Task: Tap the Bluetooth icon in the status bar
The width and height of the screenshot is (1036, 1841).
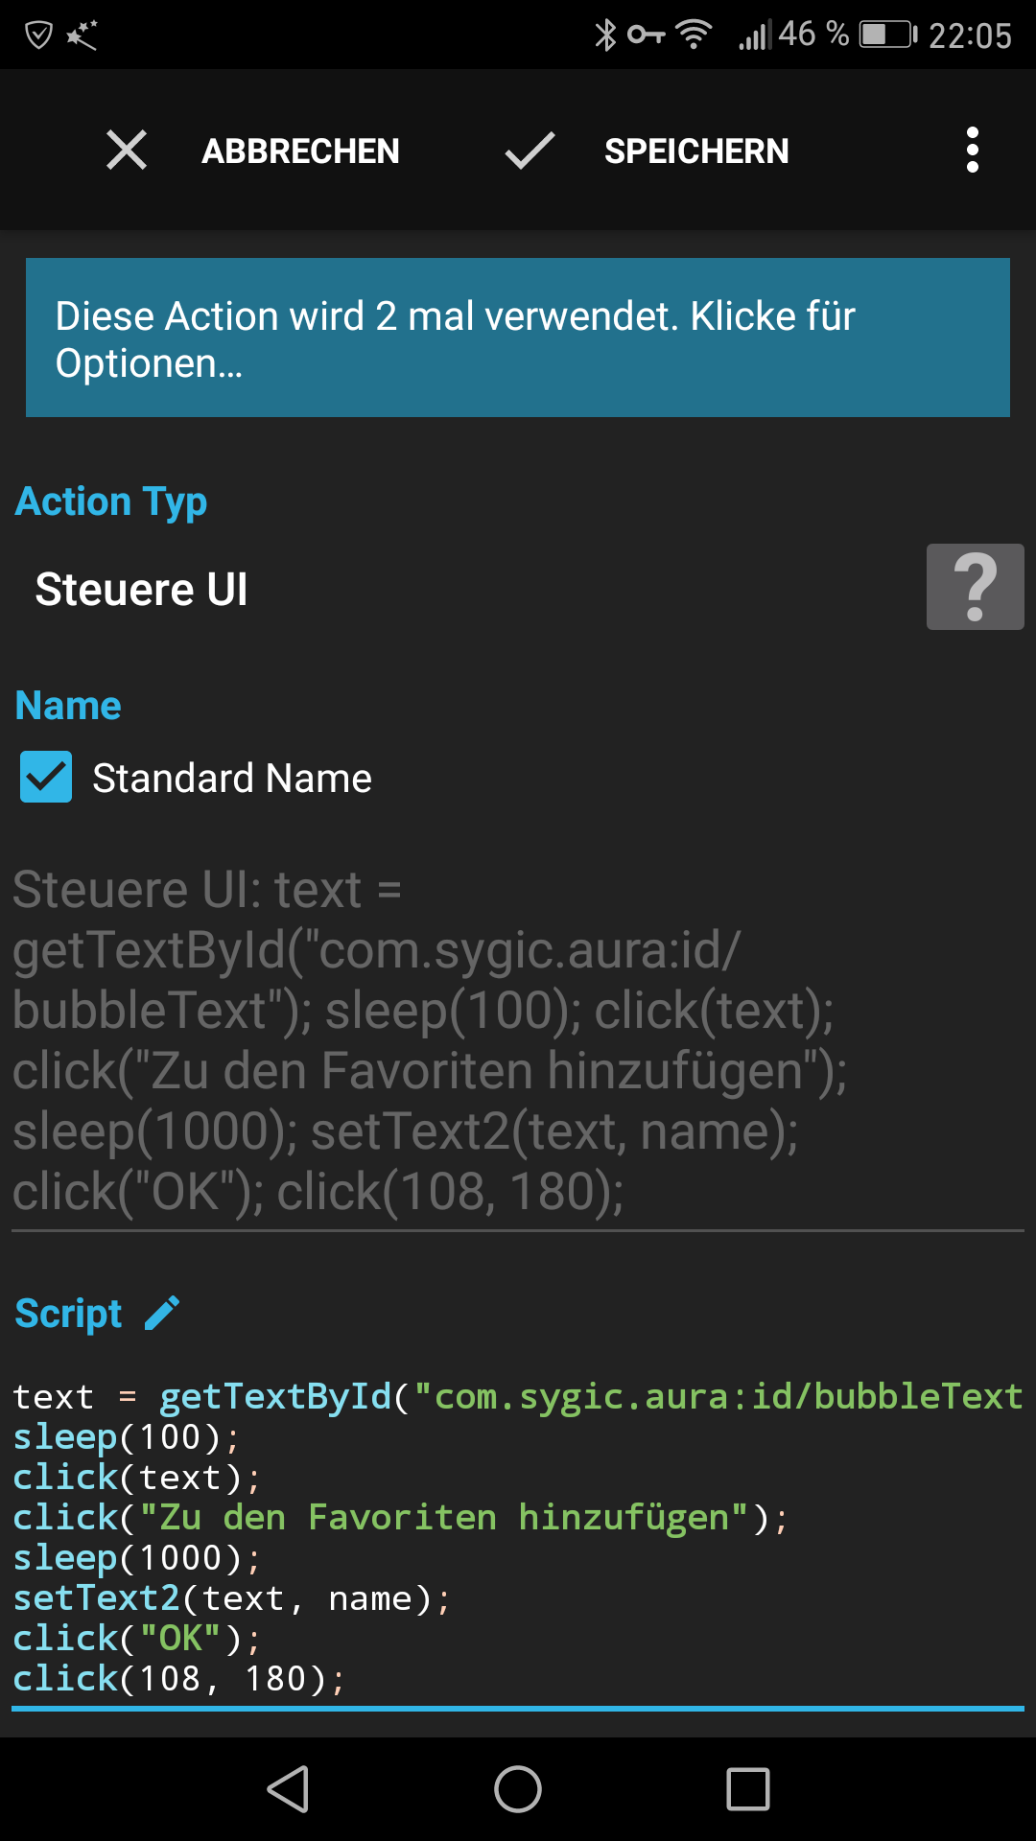Action: (605, 35)
